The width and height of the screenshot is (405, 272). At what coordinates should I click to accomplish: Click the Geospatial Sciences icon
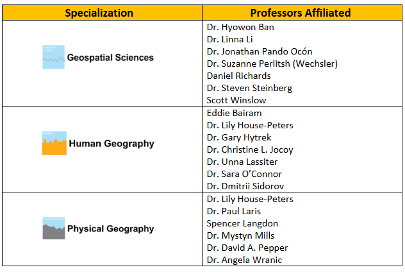click(x=54, y=58)
